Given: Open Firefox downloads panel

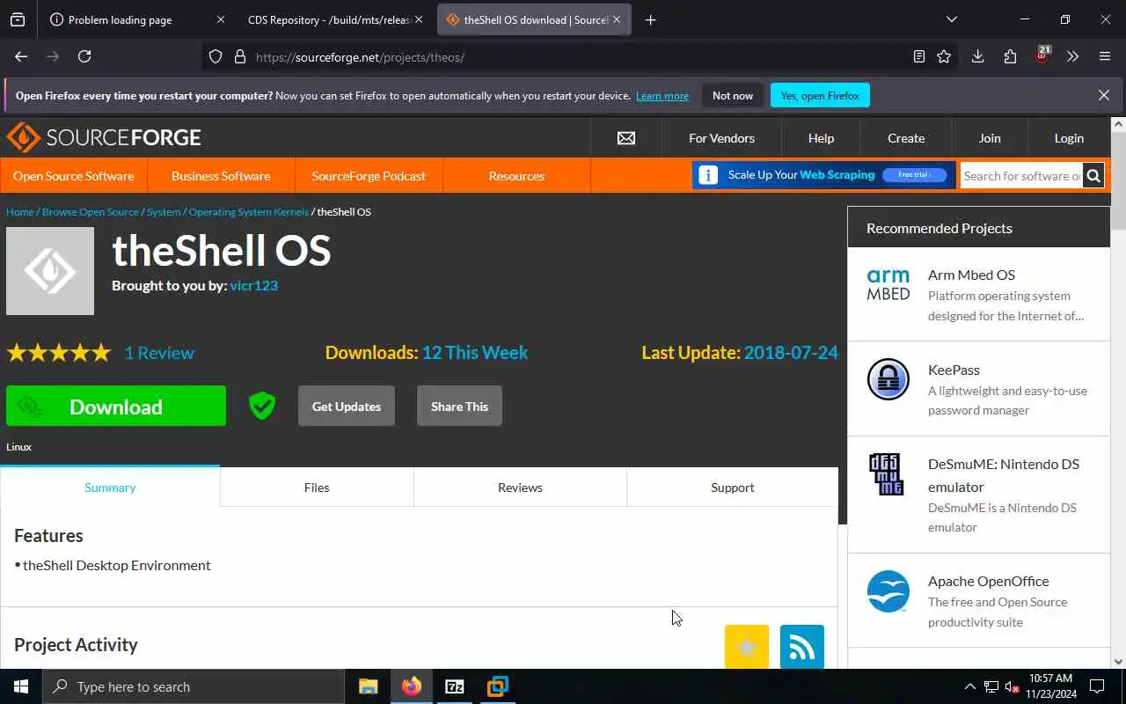Looking at the screenshot, I should coord(977,56).
